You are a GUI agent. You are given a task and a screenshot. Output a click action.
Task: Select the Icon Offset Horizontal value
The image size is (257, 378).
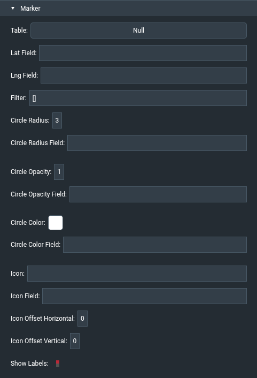point(82,319)
